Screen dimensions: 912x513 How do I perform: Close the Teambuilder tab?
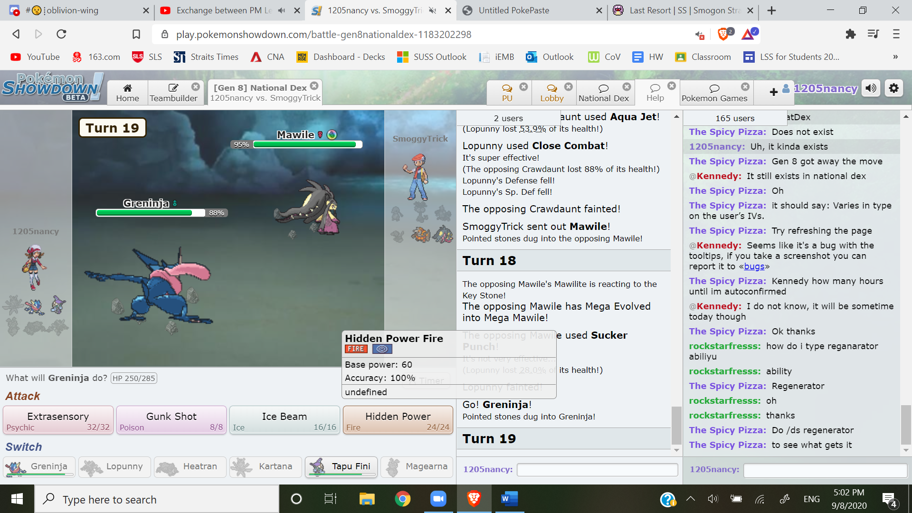coord(196,87)
